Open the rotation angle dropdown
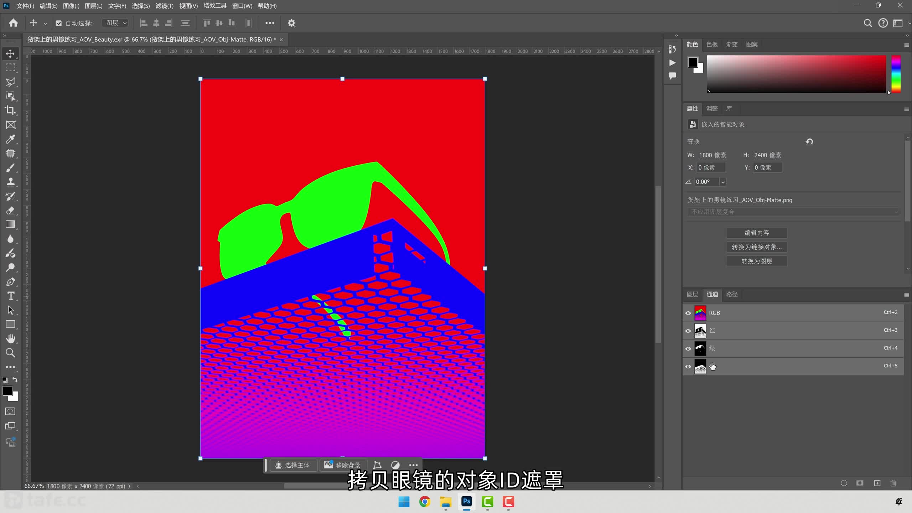This screenshot has height=513, width=912. coord(723,182)
